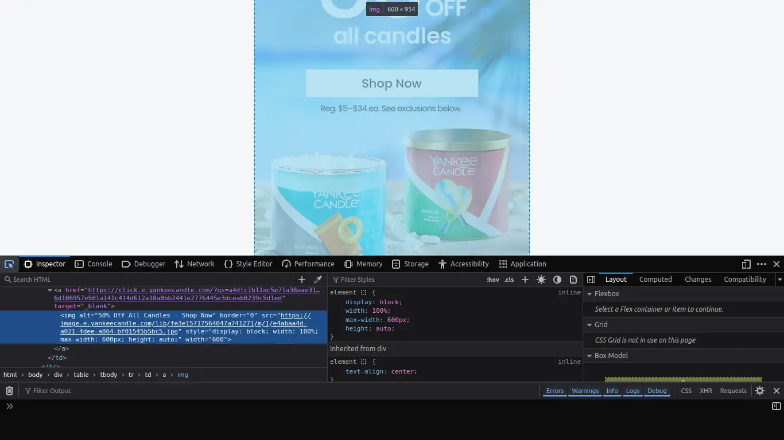Open the Compatibility sidebar tab
This screenshot has height=440, width=784.
point(745,280)
